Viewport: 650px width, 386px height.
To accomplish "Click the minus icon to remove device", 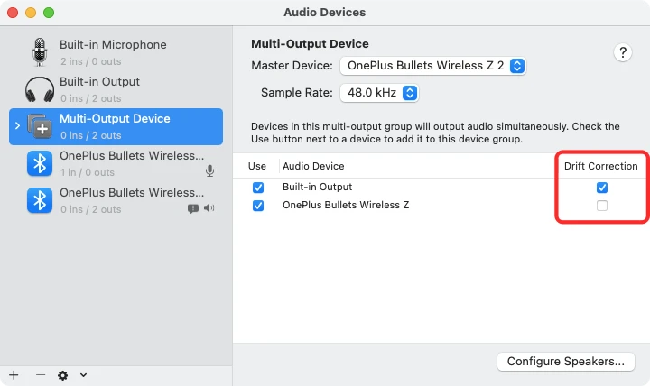I will click(40, 375).
